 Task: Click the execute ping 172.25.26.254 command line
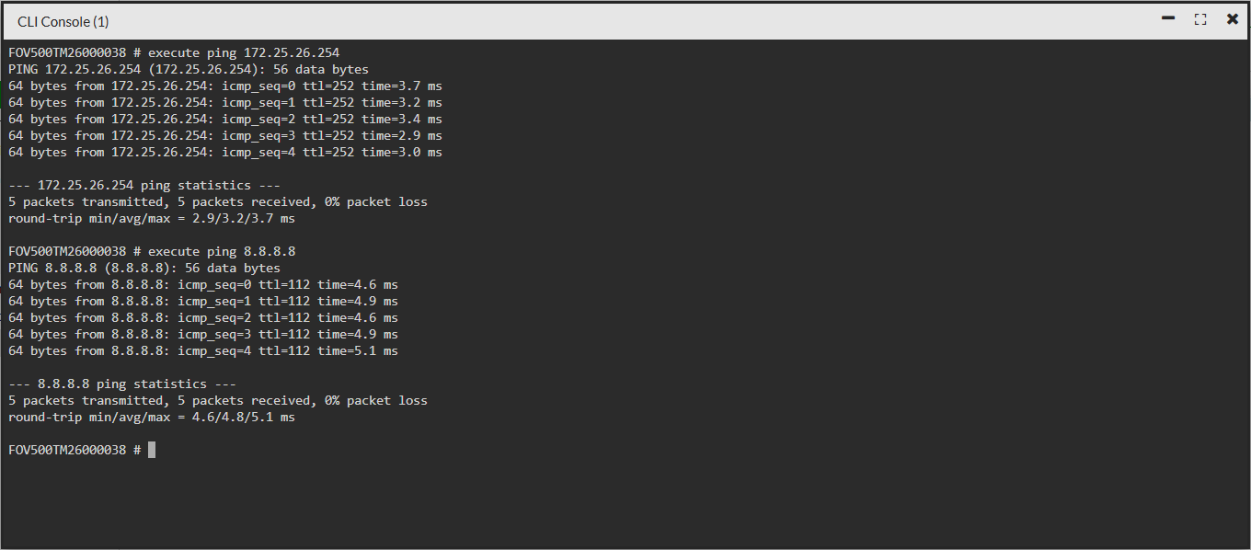coord(174,52)
